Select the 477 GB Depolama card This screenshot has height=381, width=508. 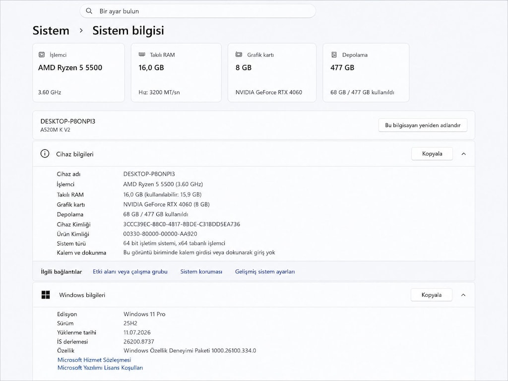pyautogui.click(x=366, y=72)
